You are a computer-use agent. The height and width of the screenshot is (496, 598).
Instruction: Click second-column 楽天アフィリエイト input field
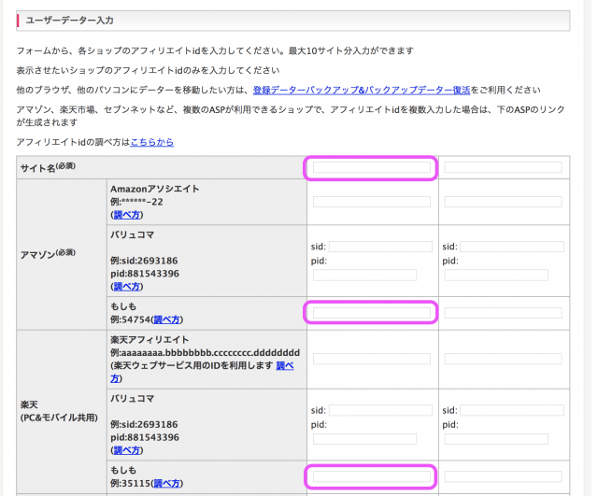coord(503,359)
